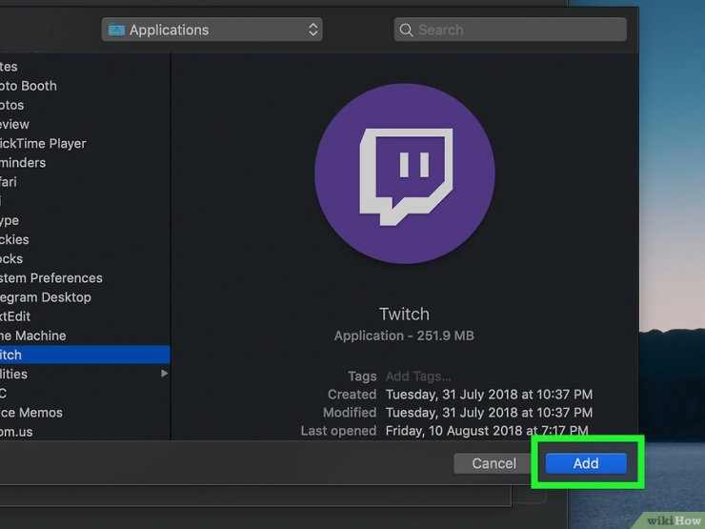Click the magnifying glass search icon
Viewport: 705px width, 529px height.
406,31
